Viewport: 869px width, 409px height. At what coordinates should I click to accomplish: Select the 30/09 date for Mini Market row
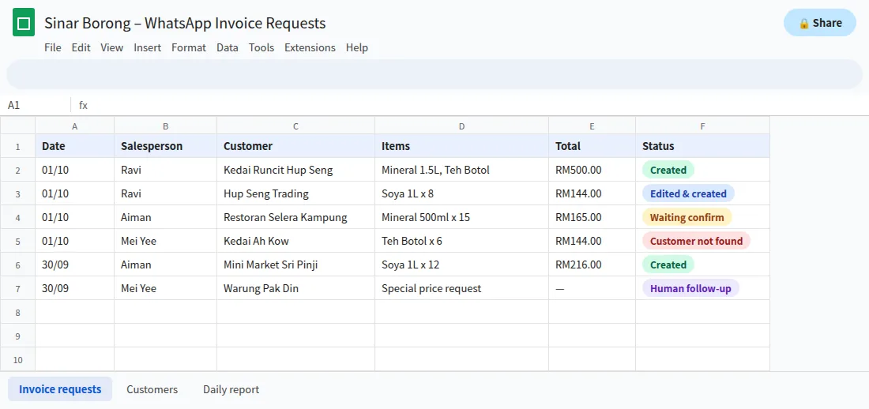(75, 265)
